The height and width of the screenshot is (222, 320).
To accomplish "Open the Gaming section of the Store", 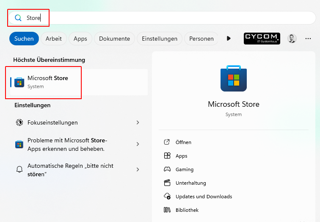I will tap(185, 169).
